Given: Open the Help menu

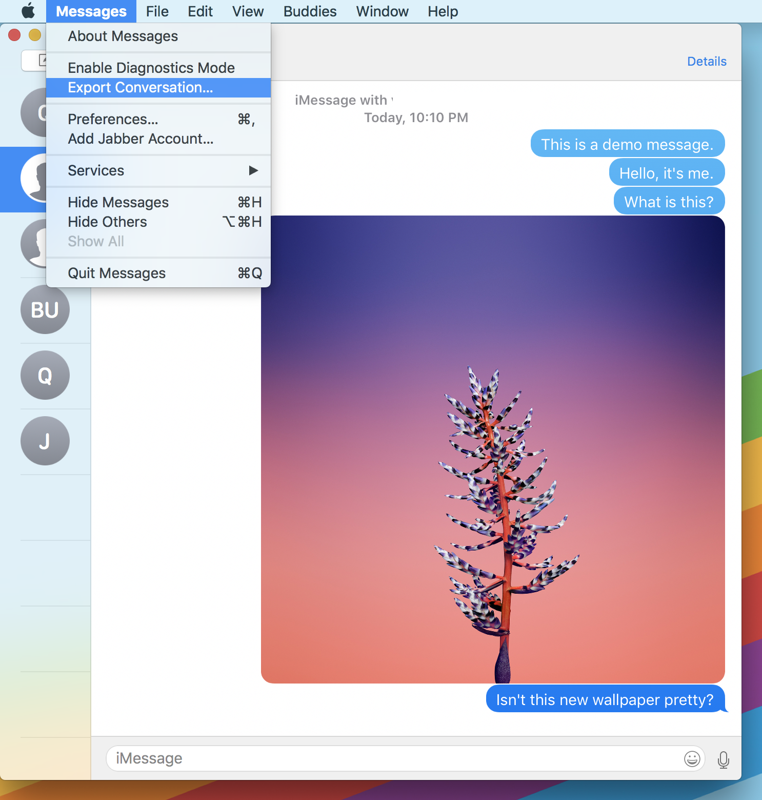Looking at the screenshot, I should [x=443, y=11].
